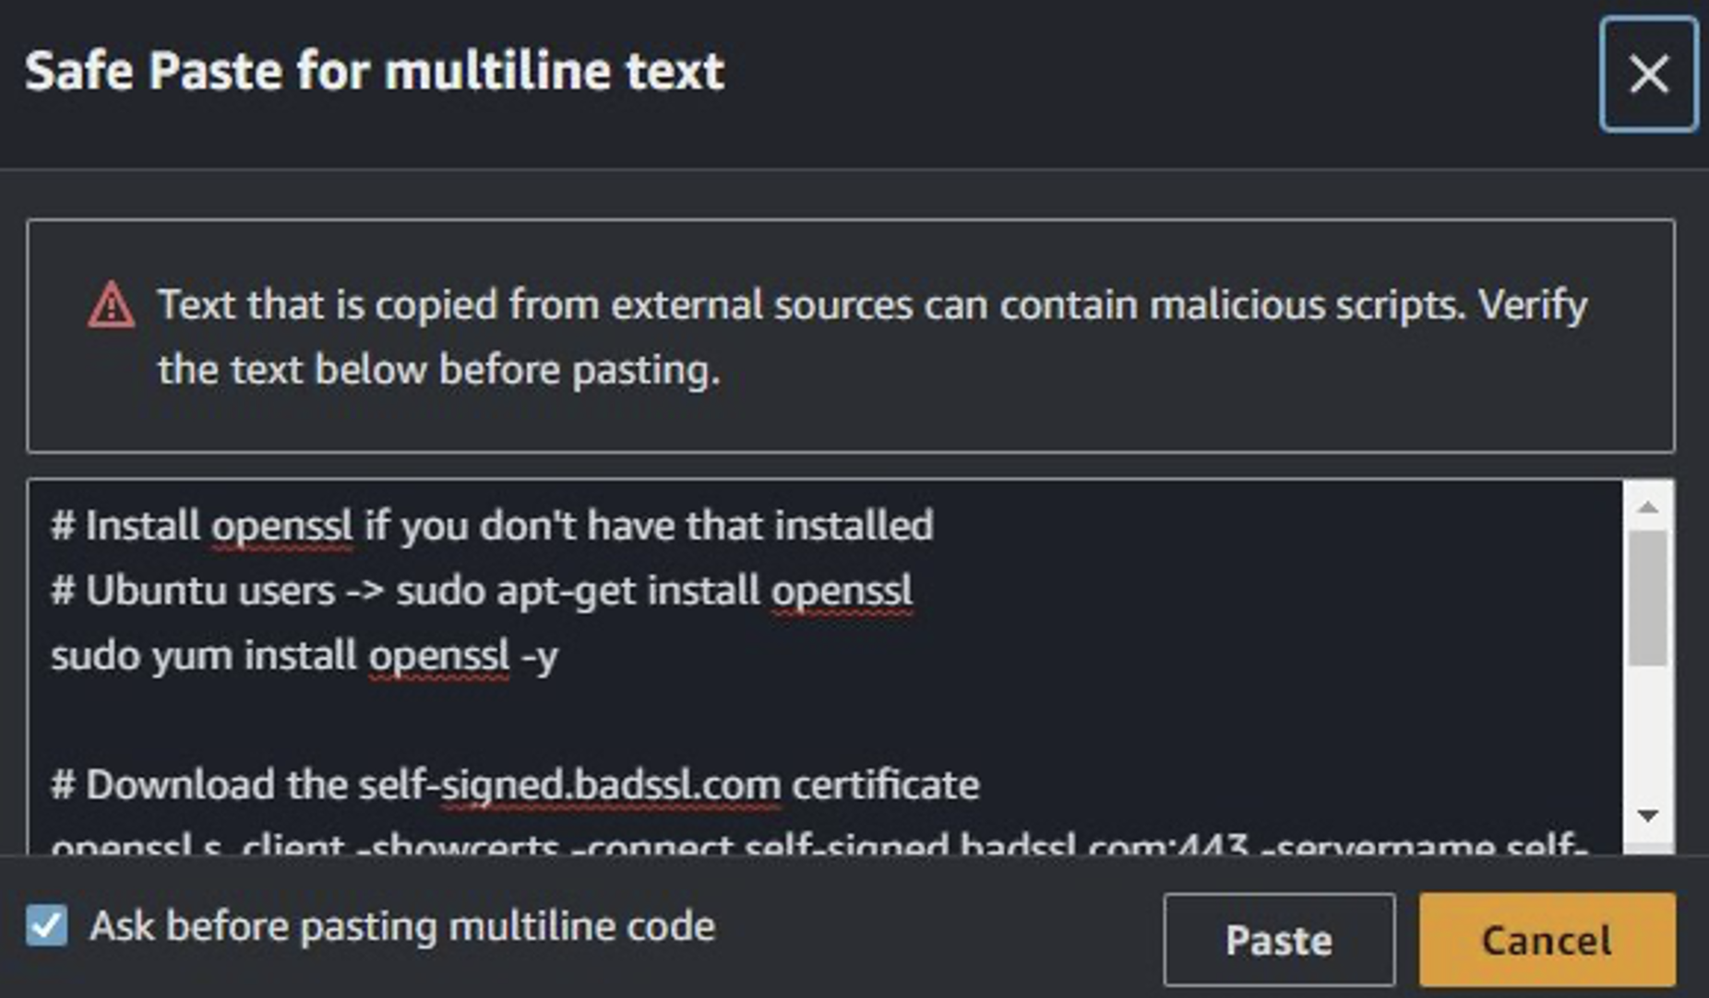Screen dimensions: 1709x998
Task: Click the scrollbar down arrow
Action: (1647, 815)
